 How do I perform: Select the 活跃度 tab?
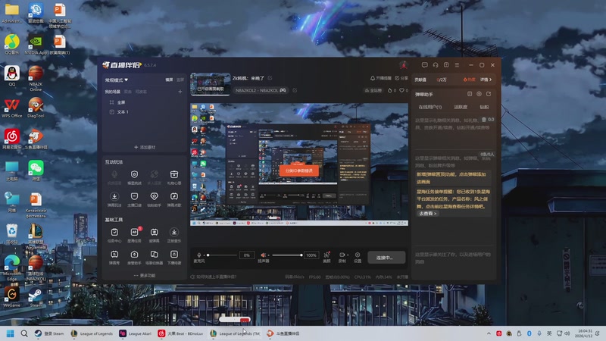click(461, 107)
